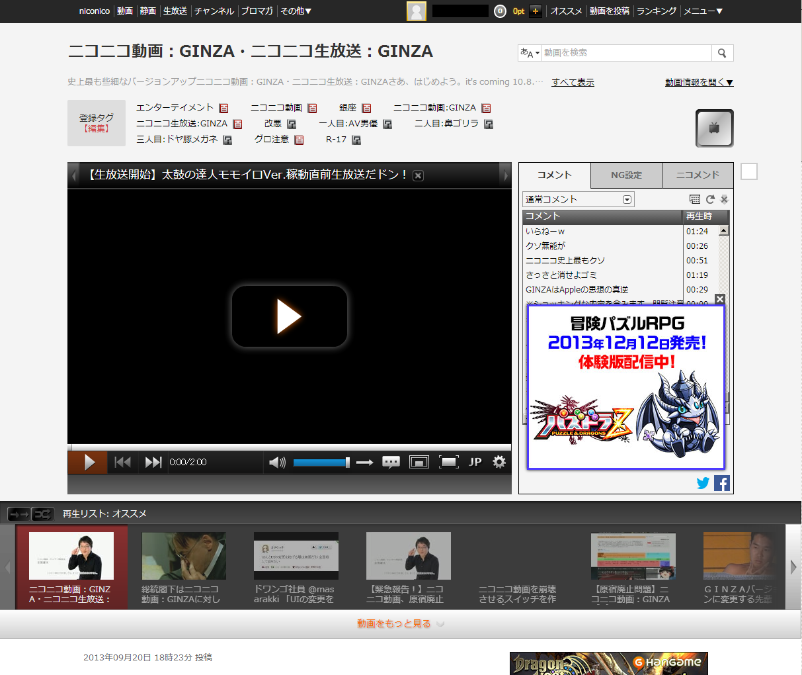Click the gray dictionary icon beside 改悪 tag
The image size is (802, 675).
coord(292,124)
